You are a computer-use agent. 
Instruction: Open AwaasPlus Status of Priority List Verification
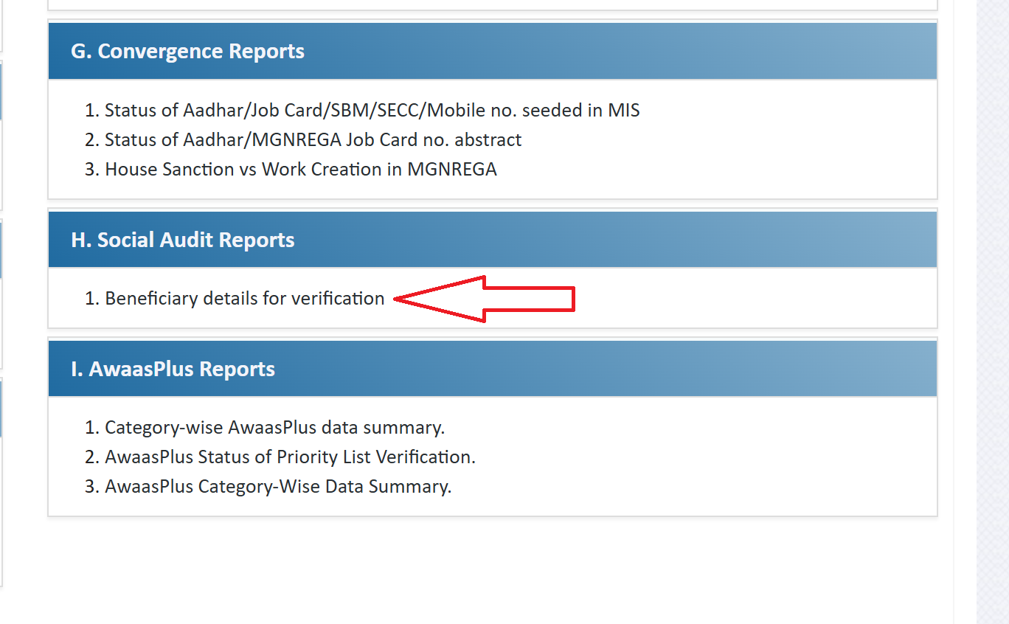[x=290, y=457]
